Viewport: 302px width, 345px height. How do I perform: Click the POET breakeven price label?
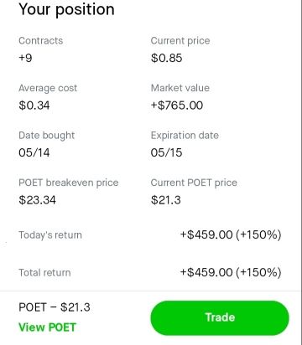[69, 183]
